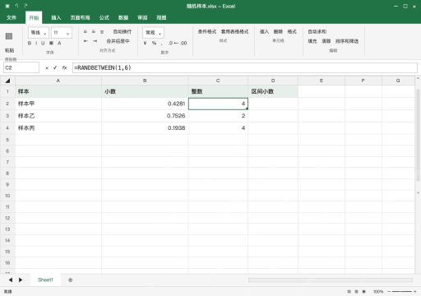
Task: Increase indent icon
Action: pyautogui.click(x=95, y=41)
